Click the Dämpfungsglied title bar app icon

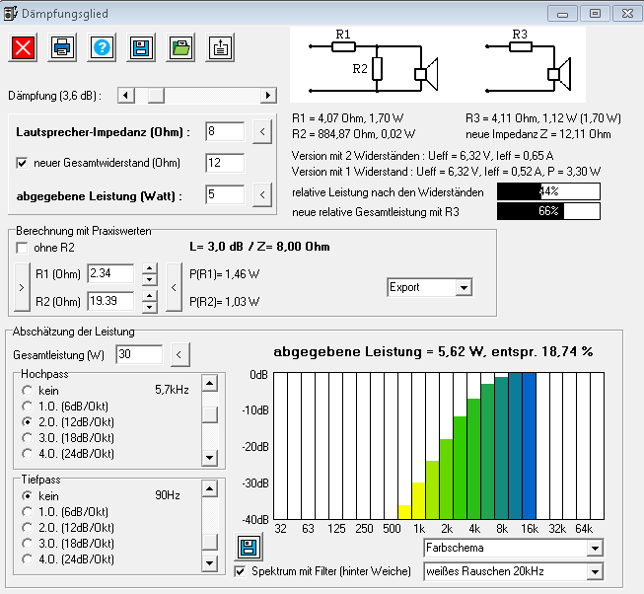(x=10, y=13)
